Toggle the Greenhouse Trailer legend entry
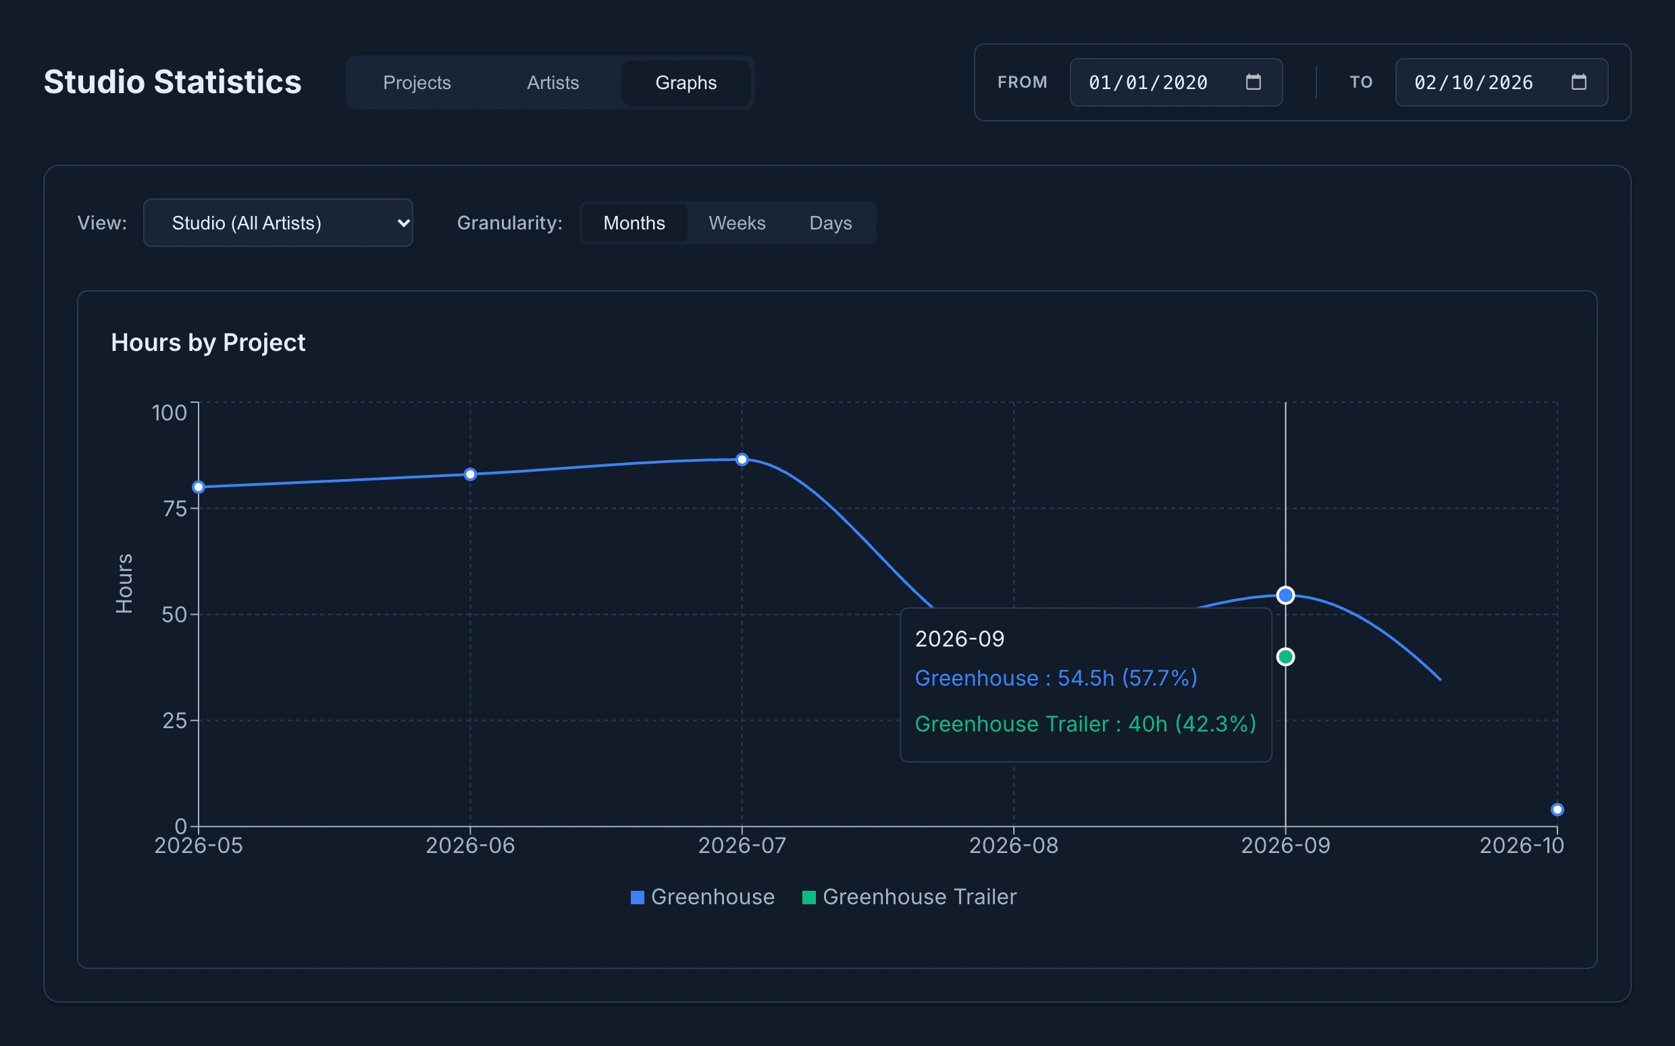The width and height of the screenshot is (1675, 1046). click(x=910, y=897)
